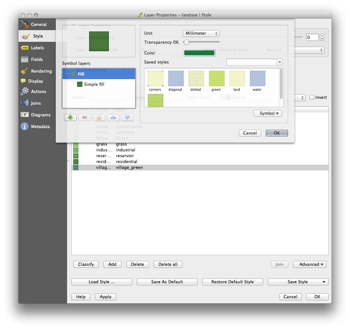Viewport: 350px width, 329px height.
Task: Select Simple fill in symbol layers tree
Action: pos(94,84)
